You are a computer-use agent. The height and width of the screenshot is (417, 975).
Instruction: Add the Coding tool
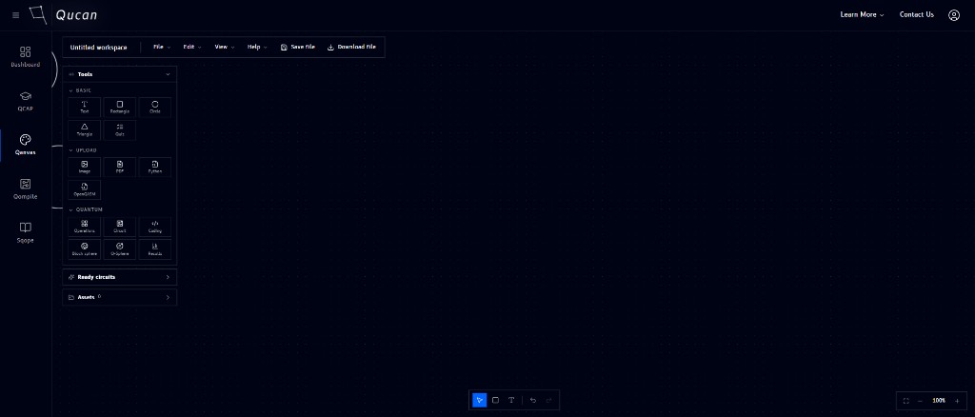click(x=155, y=227)
